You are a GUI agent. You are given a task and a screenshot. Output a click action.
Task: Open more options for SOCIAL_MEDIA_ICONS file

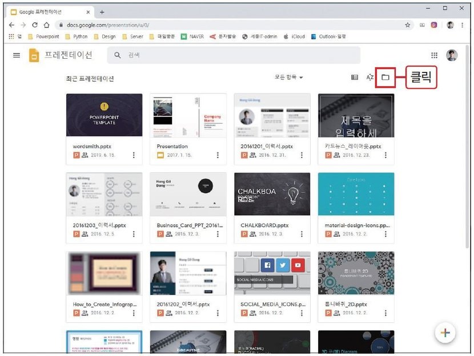[302, 313]
